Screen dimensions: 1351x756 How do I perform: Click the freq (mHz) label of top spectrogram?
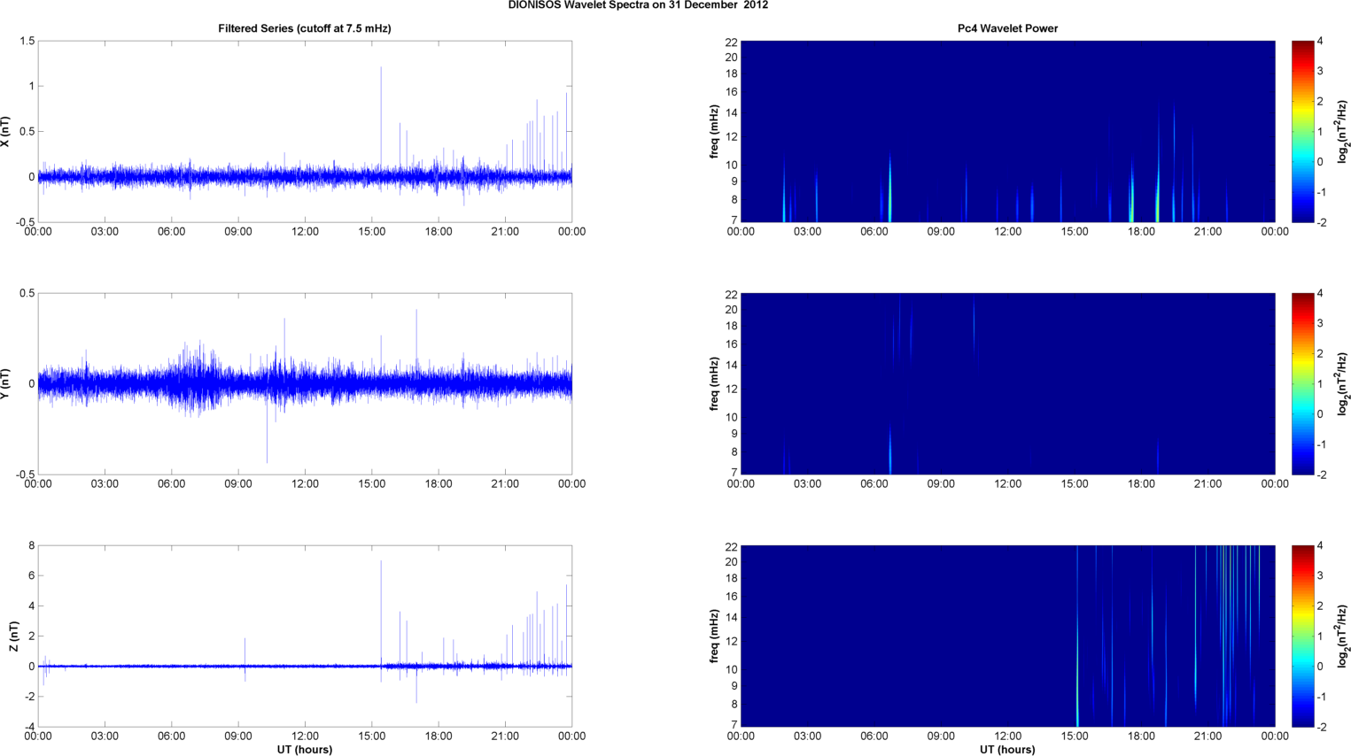(714, 132)
